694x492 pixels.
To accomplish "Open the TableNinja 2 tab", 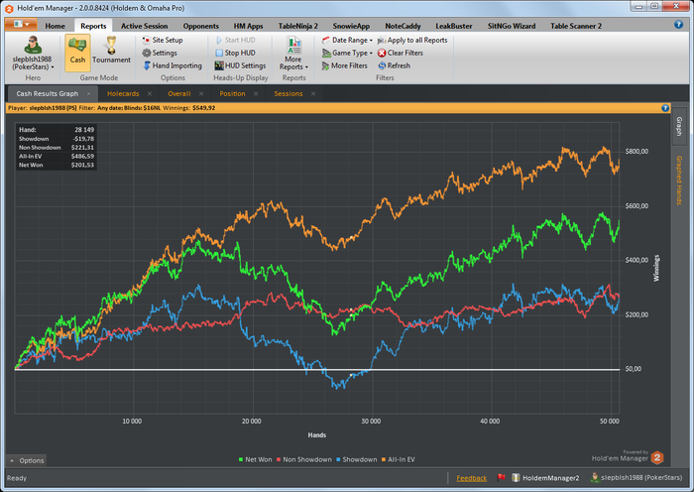I will 297,26.
